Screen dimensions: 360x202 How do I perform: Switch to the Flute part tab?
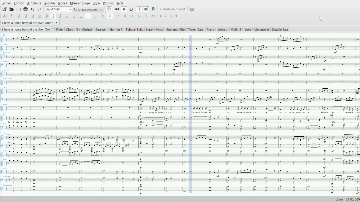coord(59,29)
